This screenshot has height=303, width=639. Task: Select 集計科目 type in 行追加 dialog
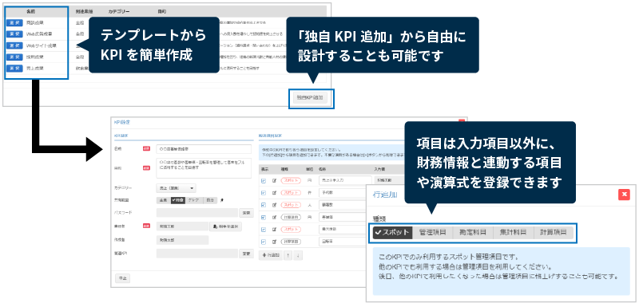coord(513,233)
